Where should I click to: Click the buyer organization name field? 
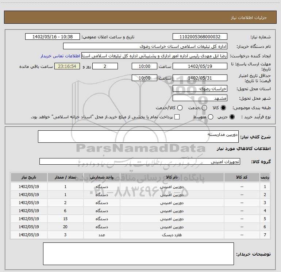145,46
